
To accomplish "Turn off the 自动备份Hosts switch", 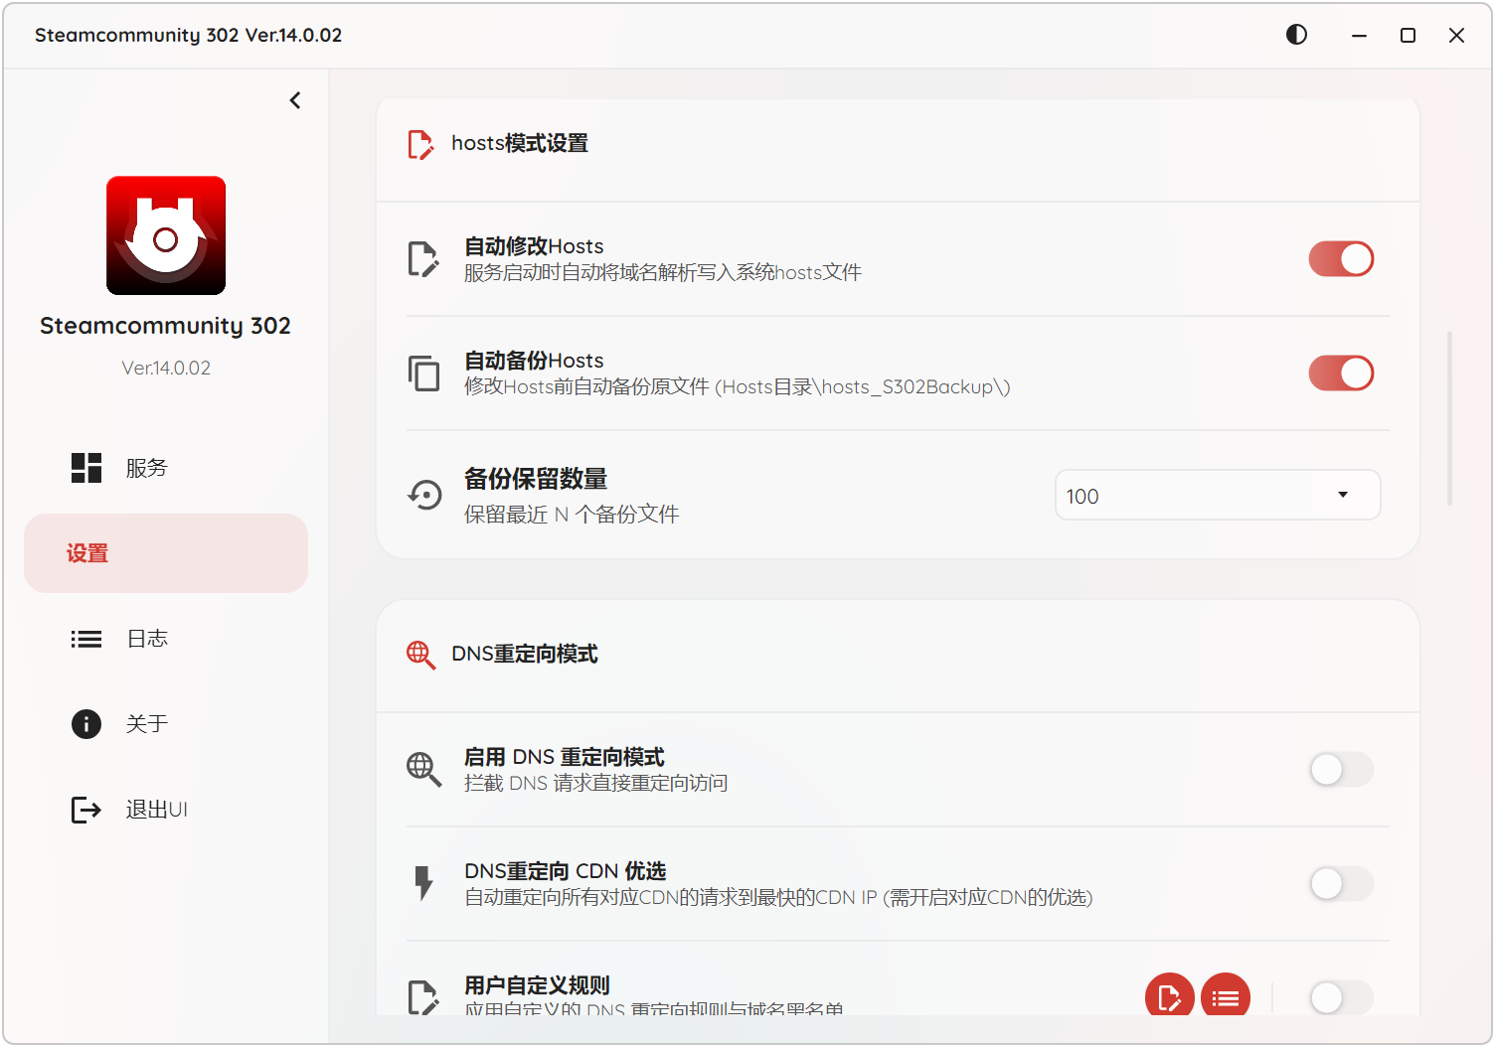I will point(1341,374).
